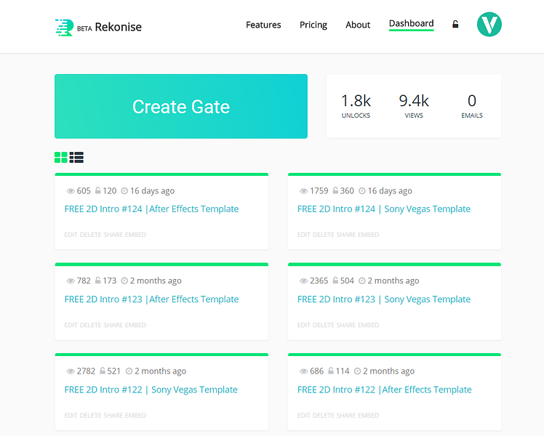Click the lock icon next to 120
The image size is (544, 436).
click(98, 190)
